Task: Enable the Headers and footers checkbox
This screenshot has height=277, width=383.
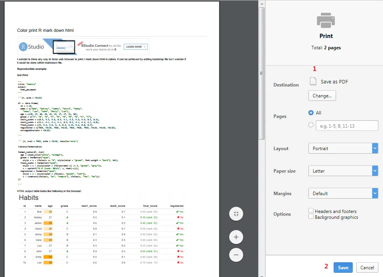Action: pyautogui.click(x=311, y=210)
